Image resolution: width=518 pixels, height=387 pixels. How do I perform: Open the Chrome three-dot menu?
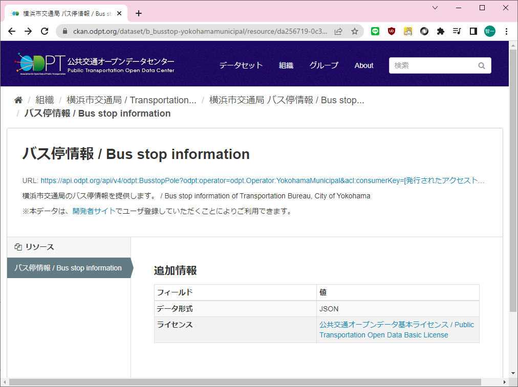click(x=506, y=31)
